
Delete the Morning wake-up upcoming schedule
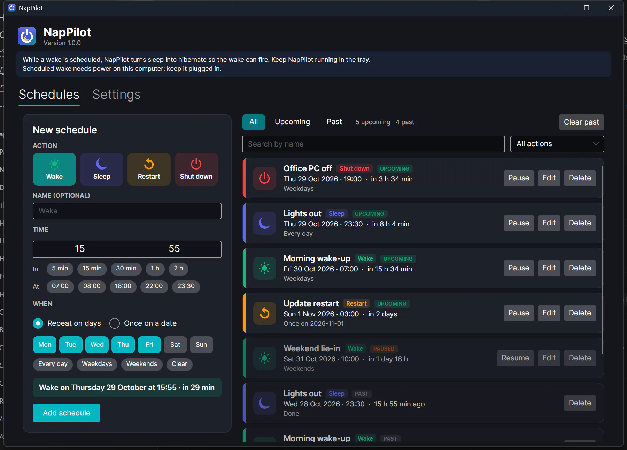click(580, 268)
